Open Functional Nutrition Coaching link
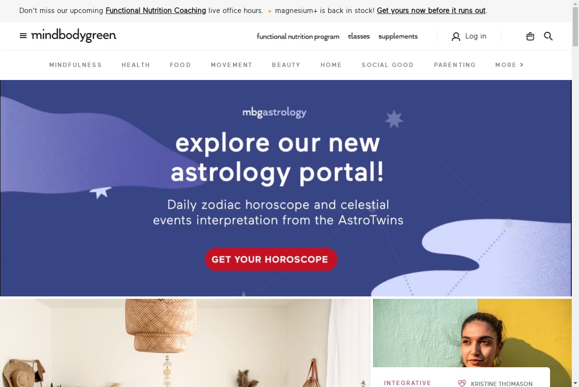579x387 pixels. coord(156,11)
